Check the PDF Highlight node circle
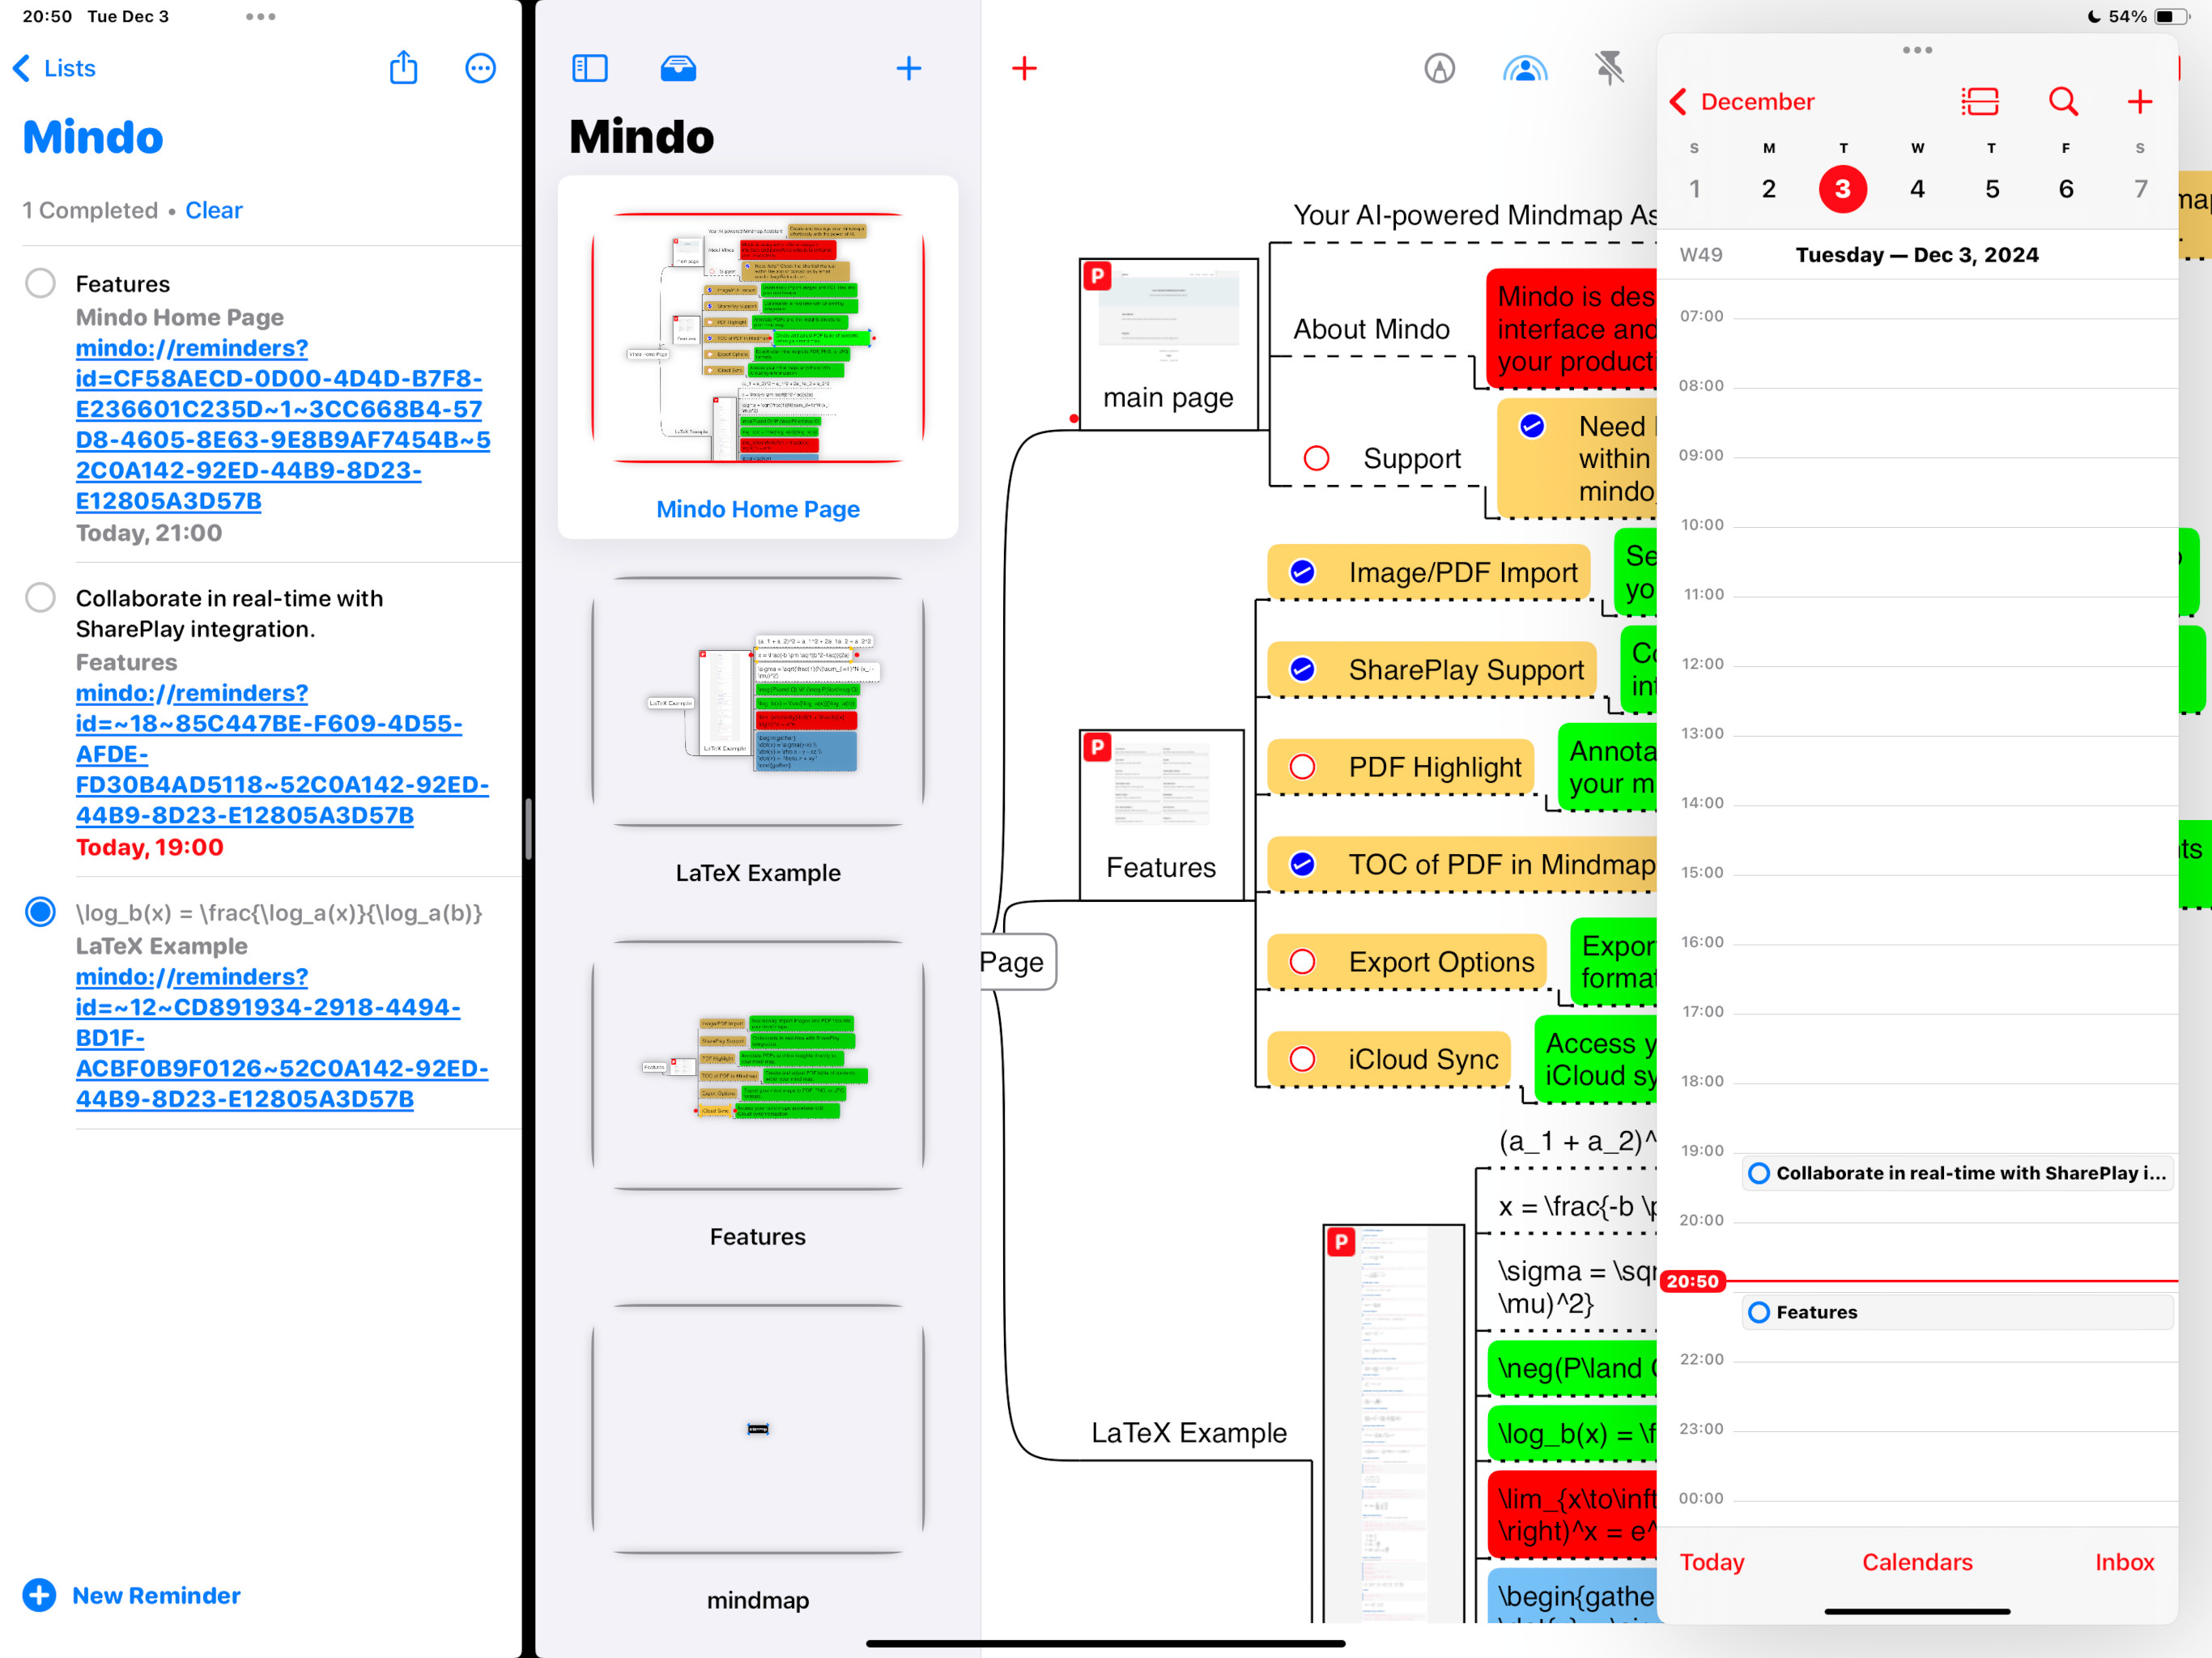Viewport: 2212px width, 1658px height. tap(1302, 767)
